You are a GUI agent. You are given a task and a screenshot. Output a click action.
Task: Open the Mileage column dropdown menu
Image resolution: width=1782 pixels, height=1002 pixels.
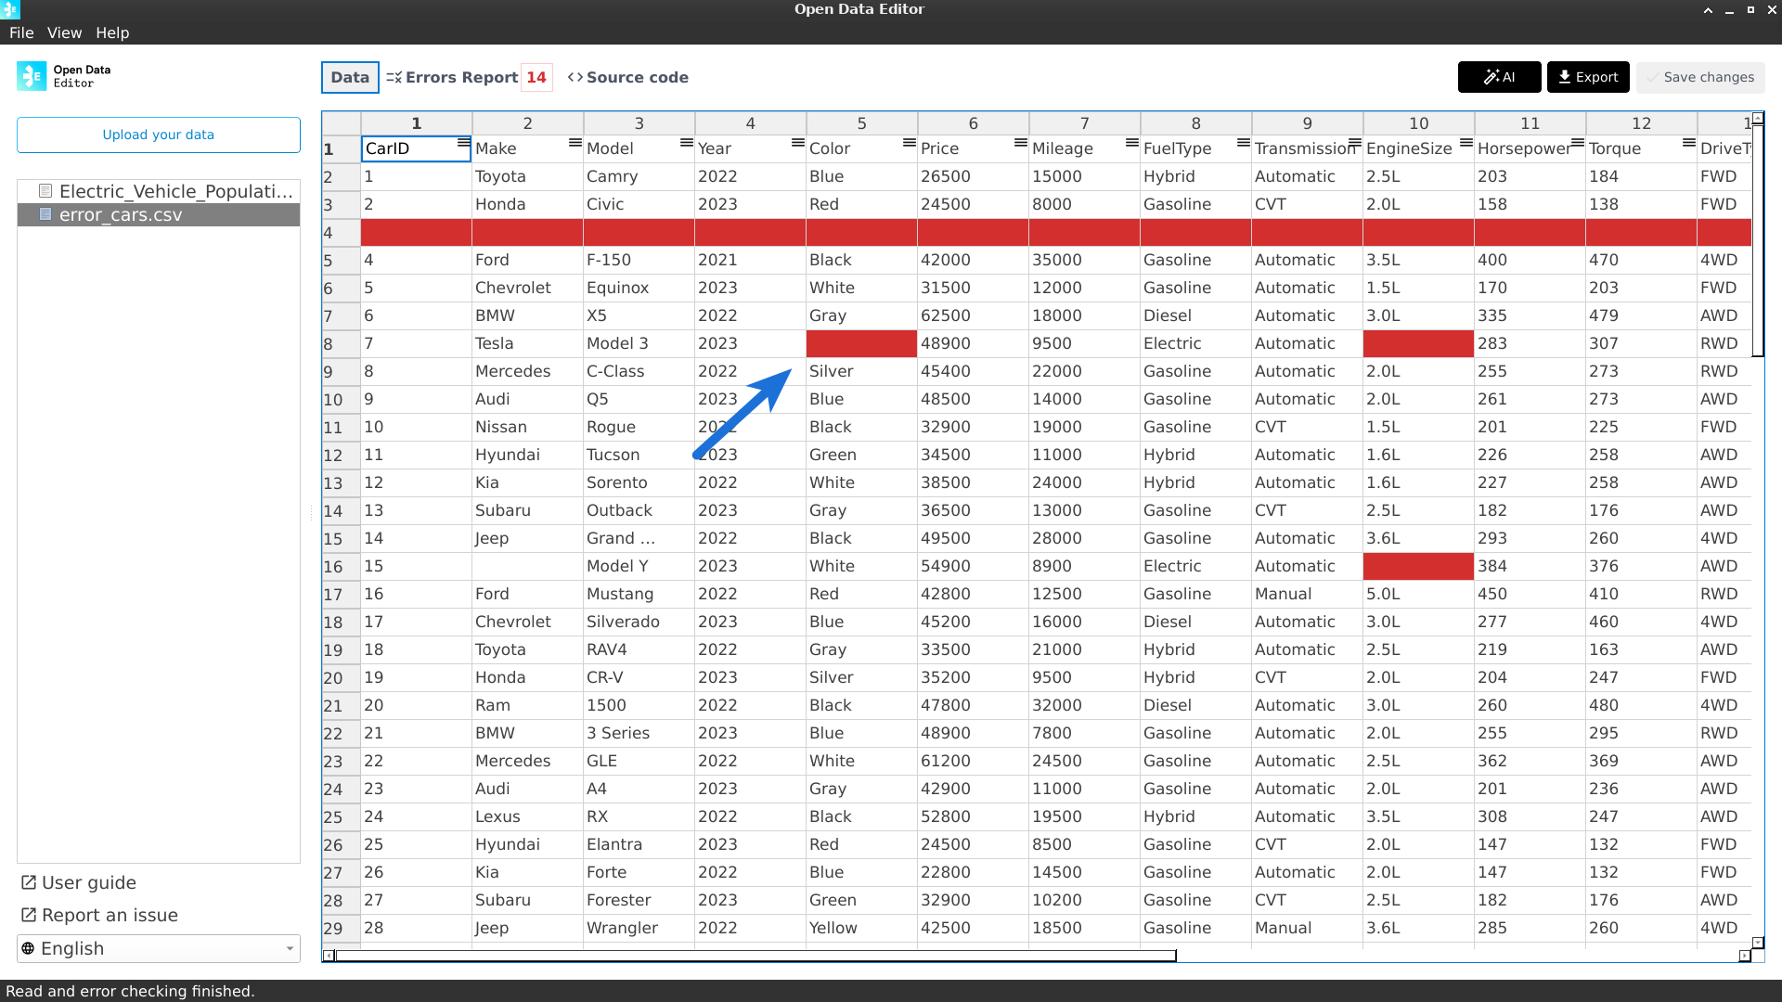coord(1131,143)
